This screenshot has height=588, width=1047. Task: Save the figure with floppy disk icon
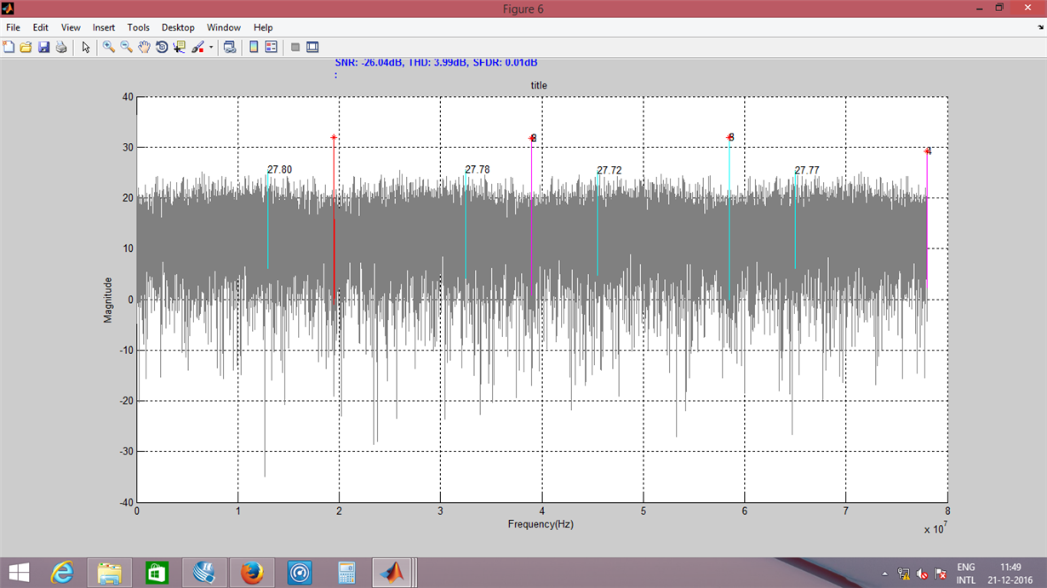pyautogui.click(x=43, y=48)
